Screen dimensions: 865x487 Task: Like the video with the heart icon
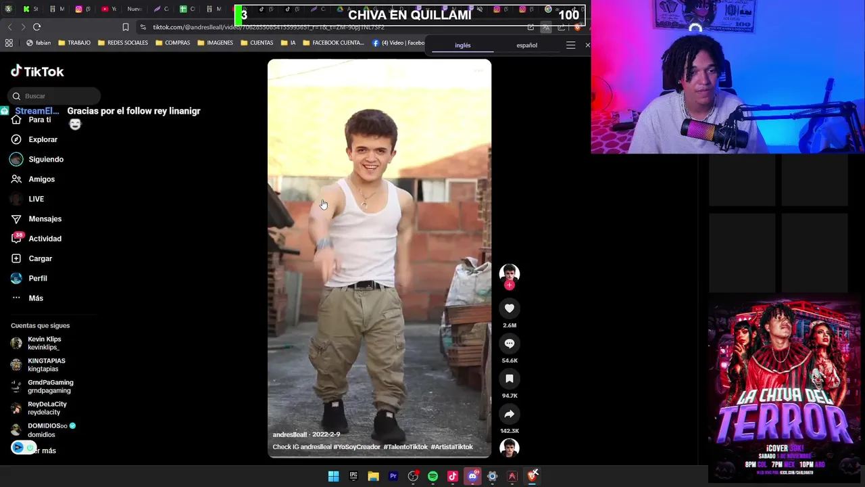pos(510,308)
